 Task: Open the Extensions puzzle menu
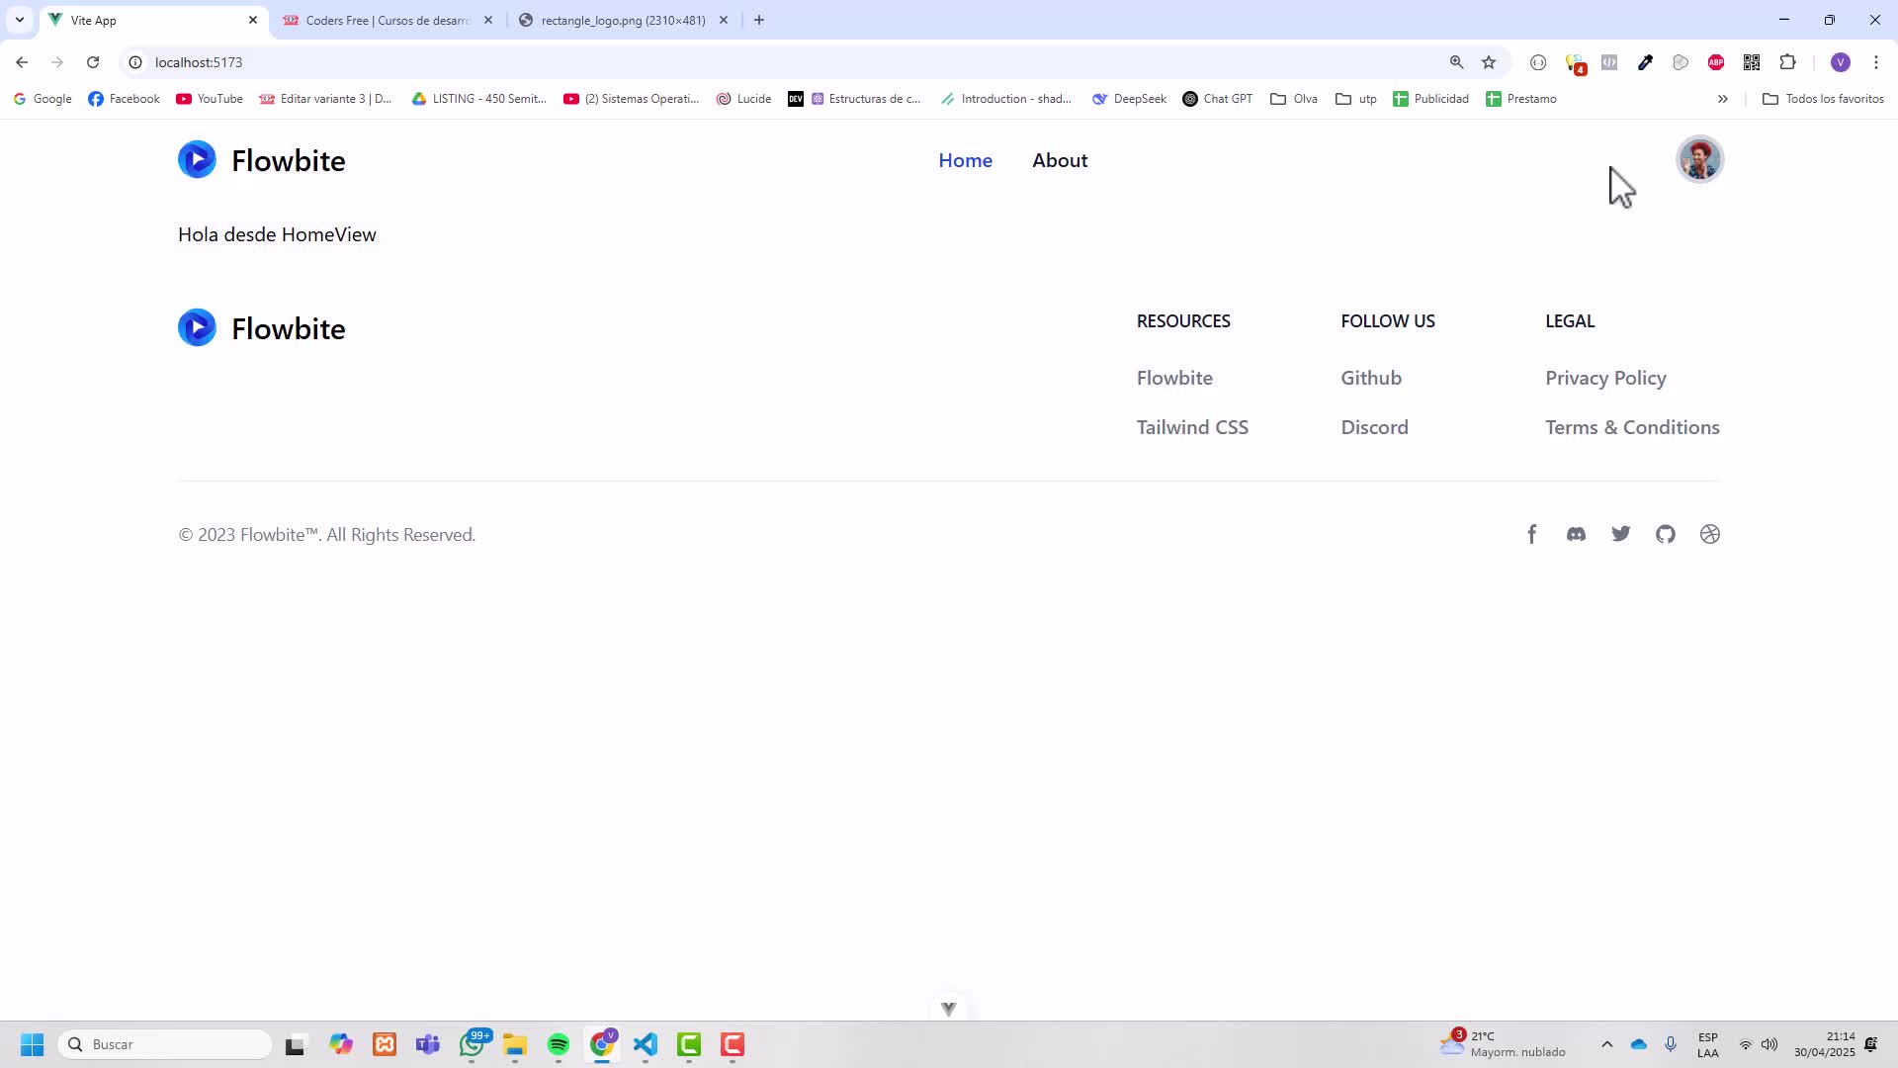pos(1787,62)
